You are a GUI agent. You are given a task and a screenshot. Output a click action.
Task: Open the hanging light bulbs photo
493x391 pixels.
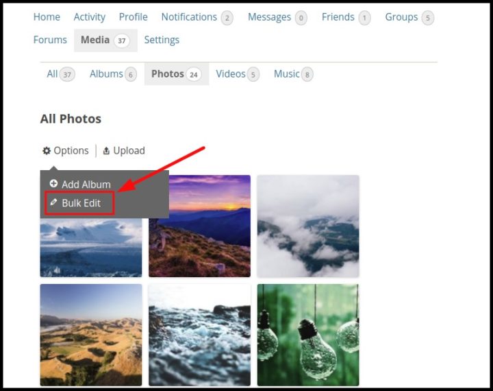308,335
